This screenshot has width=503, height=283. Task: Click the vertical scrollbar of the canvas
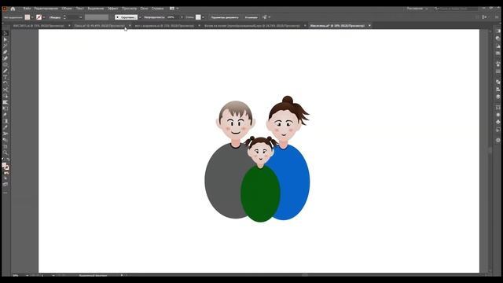490,151
